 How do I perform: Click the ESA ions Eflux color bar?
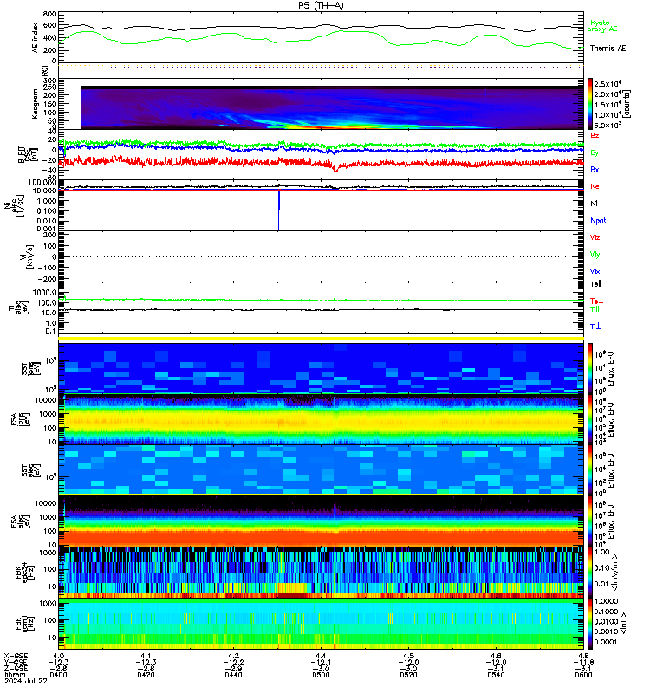[x=590, y=419]
